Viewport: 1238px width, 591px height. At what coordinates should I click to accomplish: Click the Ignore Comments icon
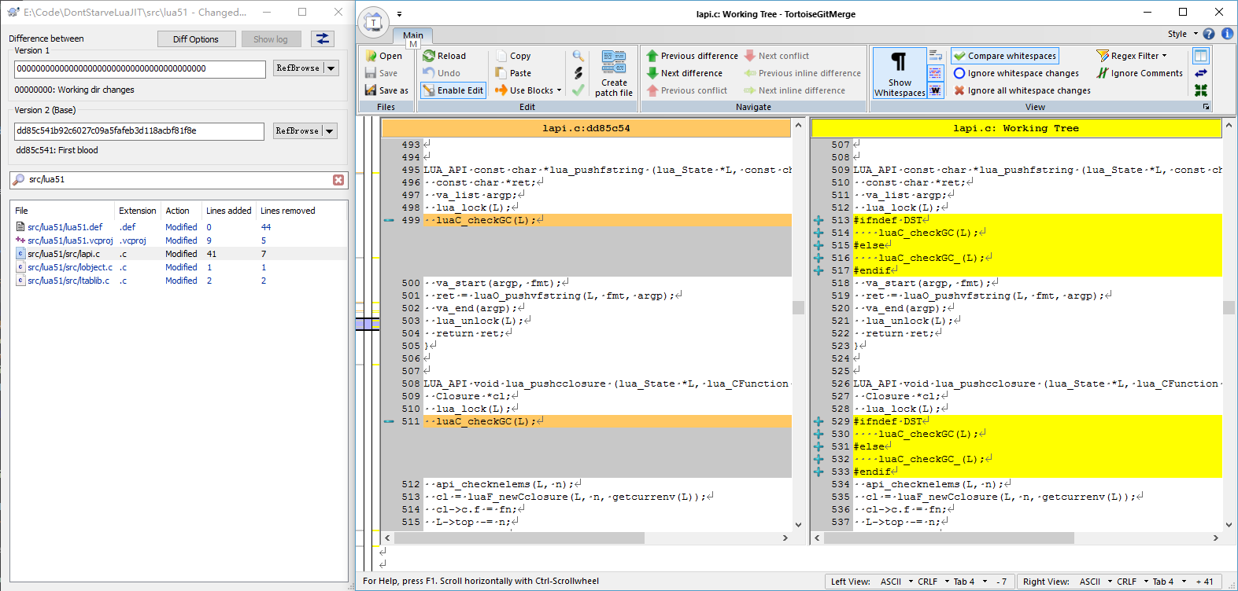(x=1103, y=73)
